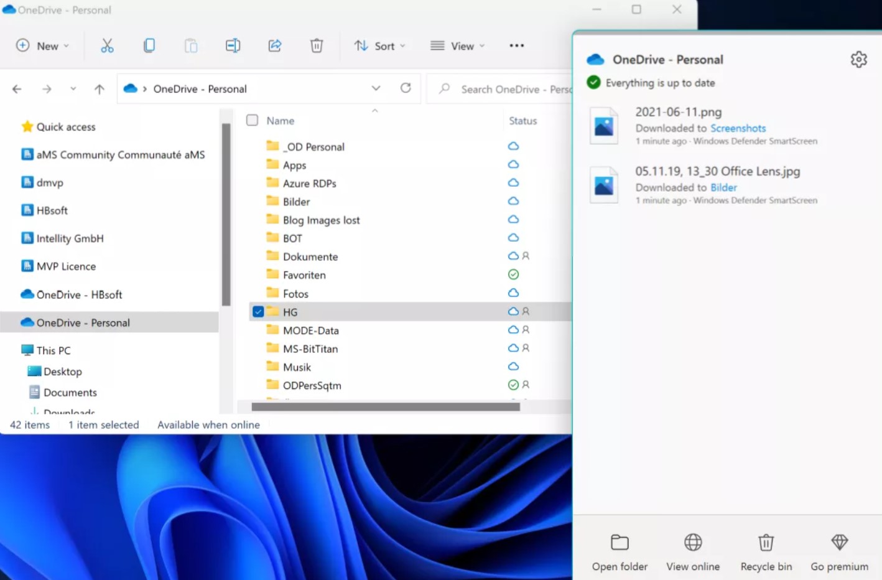Click the Search OneDrive - Personal field

pyautogui.click(x=501, y=89)
